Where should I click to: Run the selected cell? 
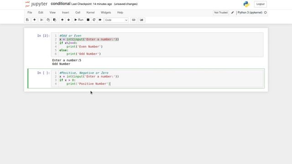click(79, 20)
